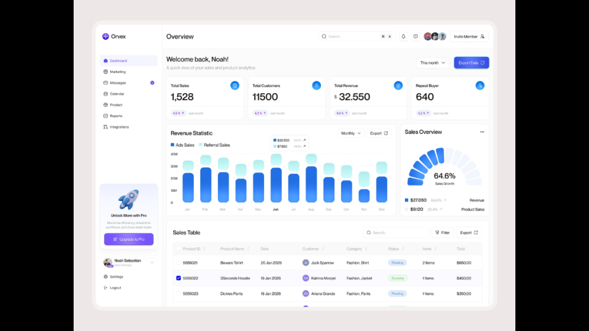Viewport: 589px width, 331px height.
Task: Click the 4.5% growth badge under Total Sales
Action: pyautogui.click(x=178, y=113)
